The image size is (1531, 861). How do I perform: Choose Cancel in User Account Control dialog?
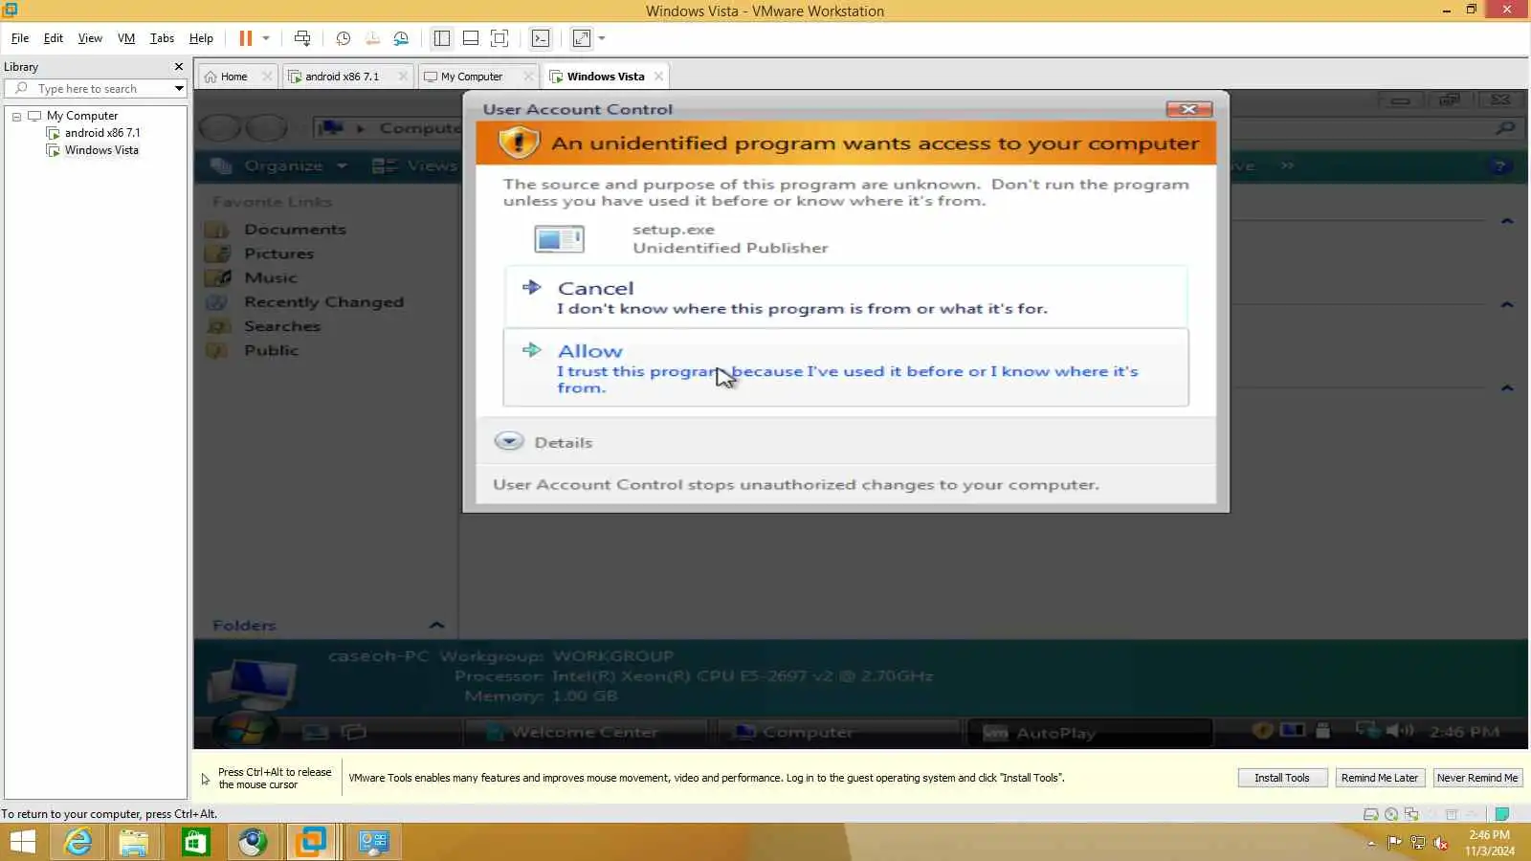click(x=845, y=297)
